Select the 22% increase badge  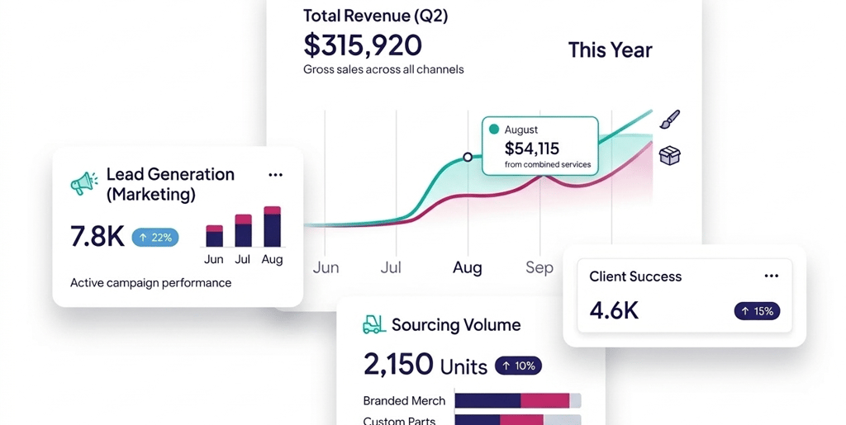pyautogui.click(x=155, y=237)
